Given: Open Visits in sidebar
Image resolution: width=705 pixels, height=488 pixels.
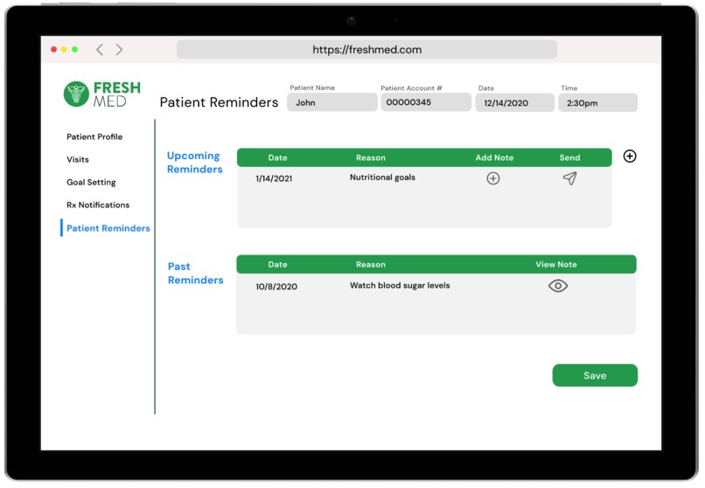Looking at the screenshot, I should pos(78,159).
